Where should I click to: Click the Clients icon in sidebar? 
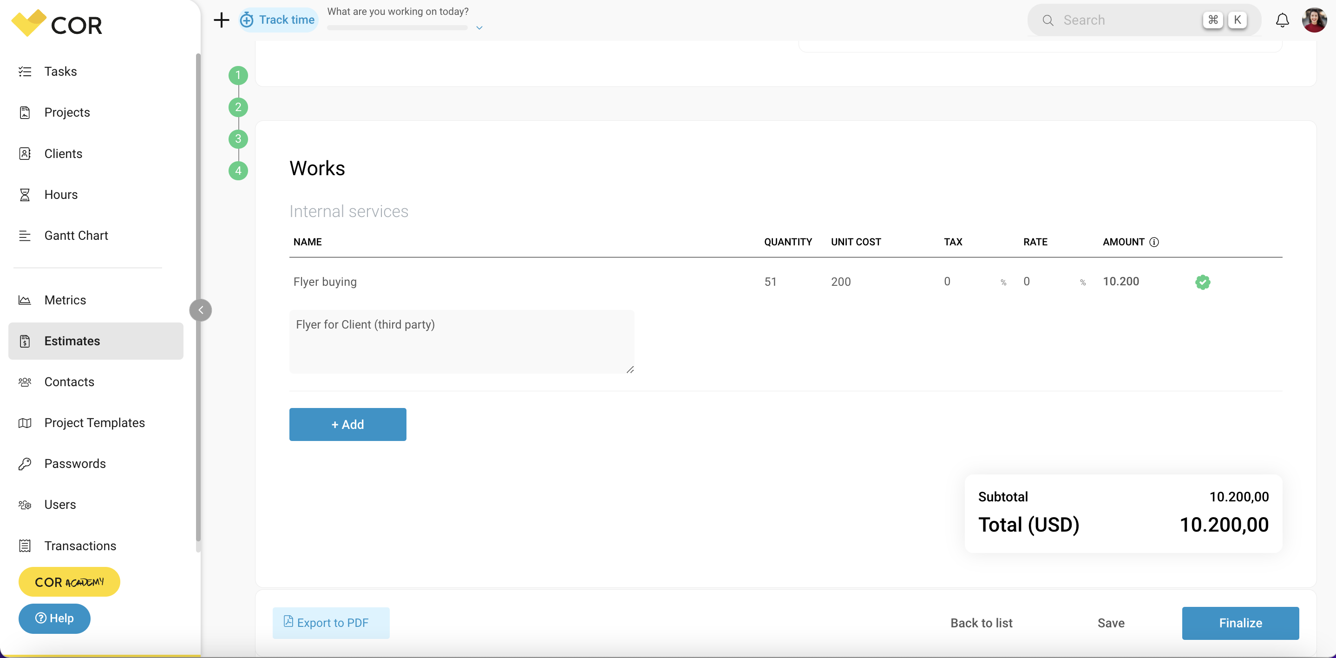(25, 154)
